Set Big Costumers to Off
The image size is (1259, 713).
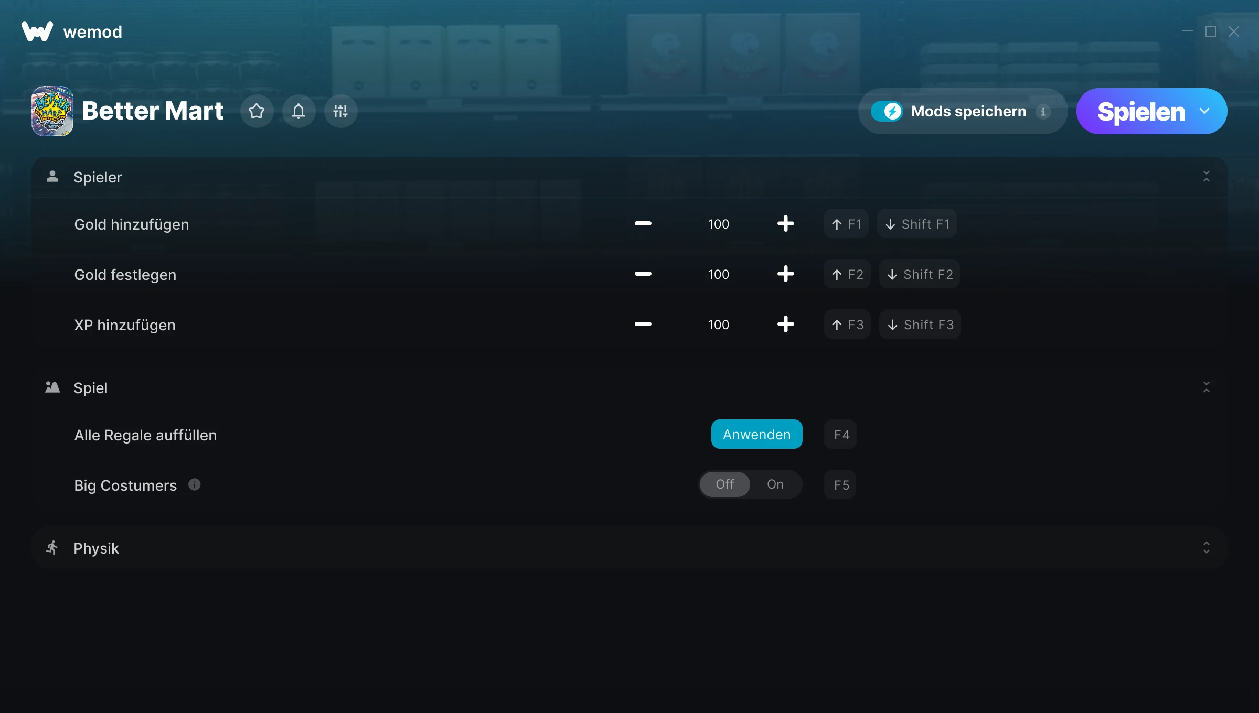click(x=725, y=484)
